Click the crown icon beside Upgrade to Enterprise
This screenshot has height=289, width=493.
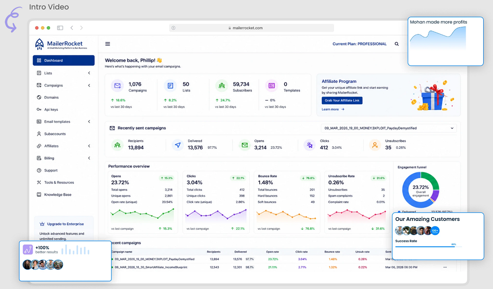click(x=42, y=224)
